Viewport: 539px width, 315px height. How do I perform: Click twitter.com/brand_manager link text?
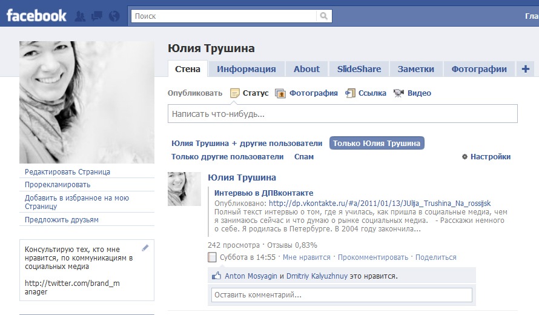(x=72, y=288)
